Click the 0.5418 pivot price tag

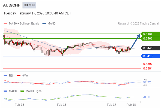150,56
